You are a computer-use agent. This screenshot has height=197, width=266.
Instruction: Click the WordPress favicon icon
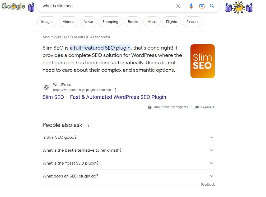(46, 87)
